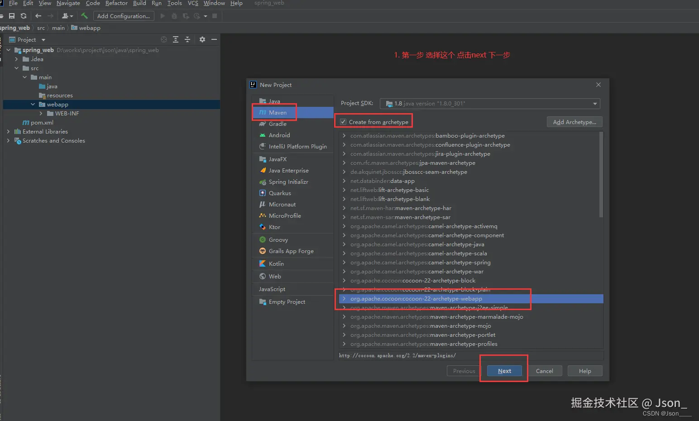Click the Help button in dialog
This screenshot has height=421, width=699.
(585, 371)
